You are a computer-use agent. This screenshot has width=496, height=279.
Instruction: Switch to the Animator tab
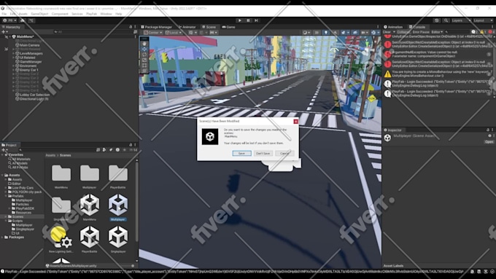187,27
